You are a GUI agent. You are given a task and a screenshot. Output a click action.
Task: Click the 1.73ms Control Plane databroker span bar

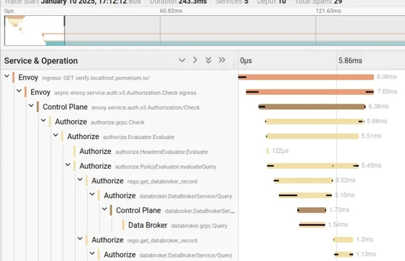click(312, 210)
